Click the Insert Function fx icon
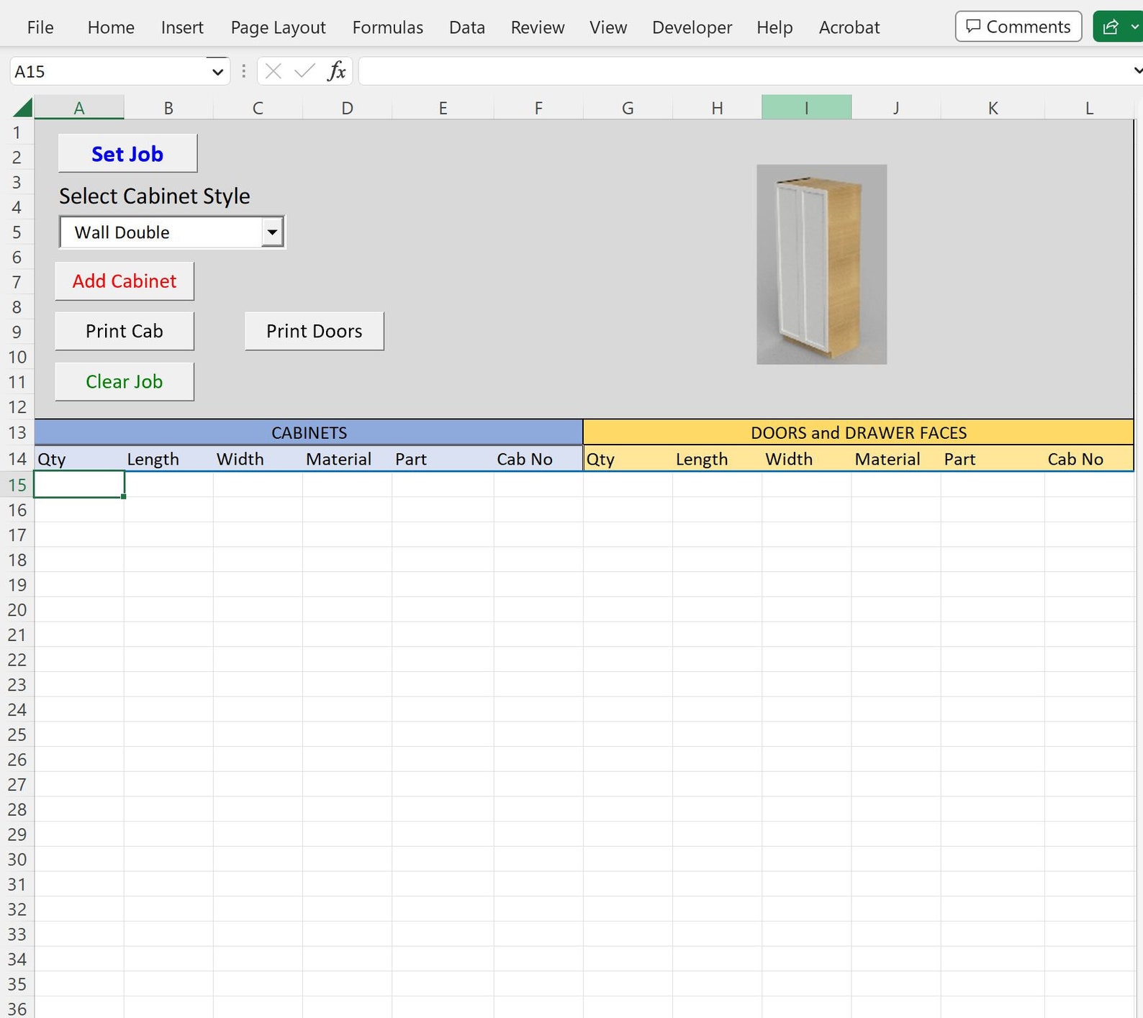Screen dimensions: 1143x1018 336,71
